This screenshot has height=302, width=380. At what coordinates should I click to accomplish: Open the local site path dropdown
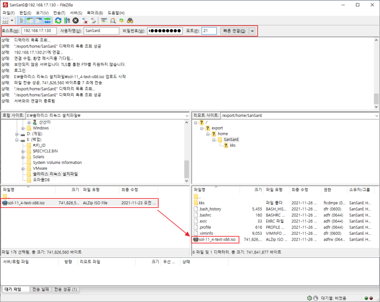point(187,116)
